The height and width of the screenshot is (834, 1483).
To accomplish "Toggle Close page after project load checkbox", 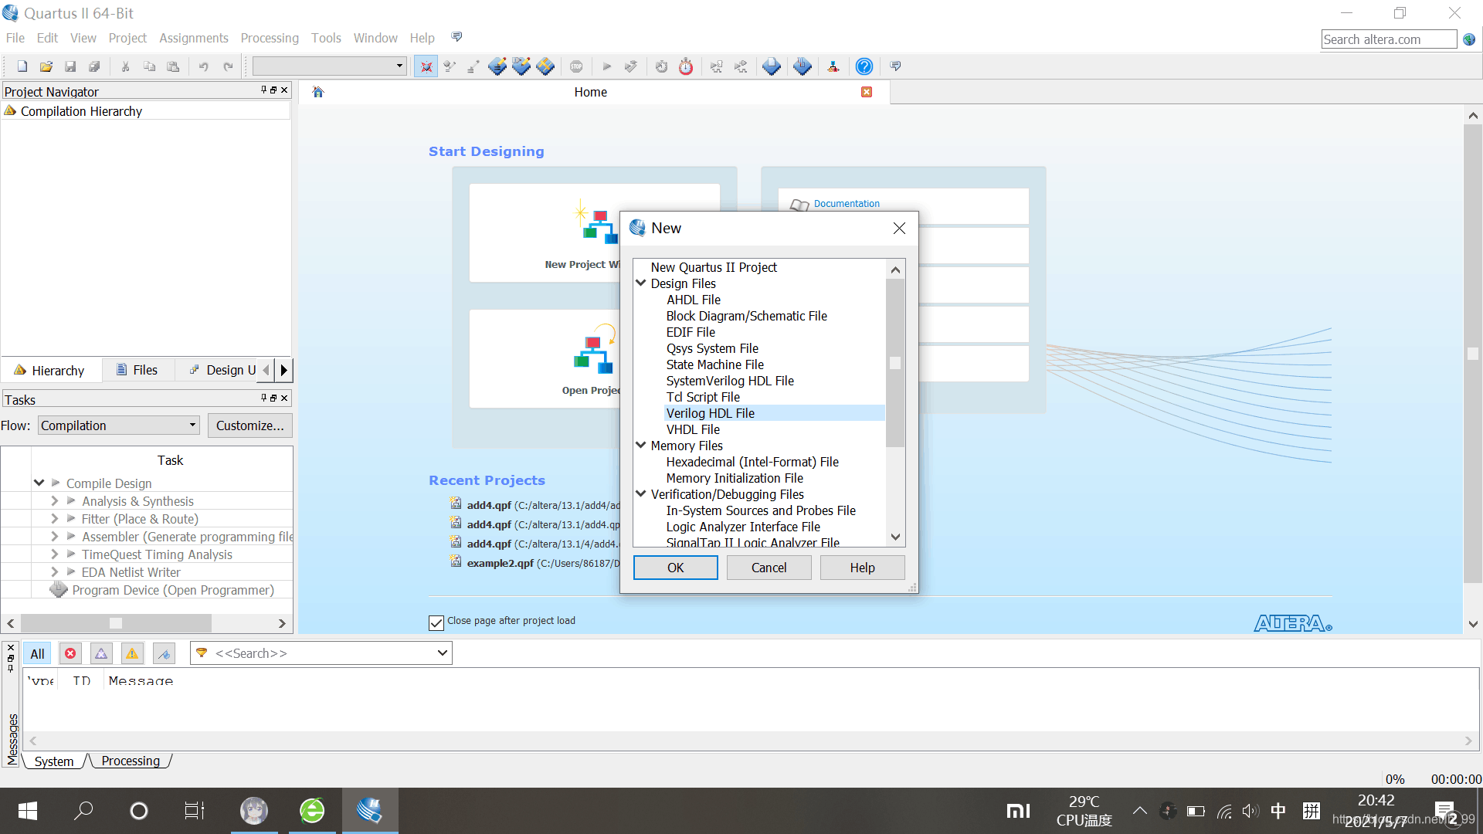I will pyautogui.click(x=436, y=622).
